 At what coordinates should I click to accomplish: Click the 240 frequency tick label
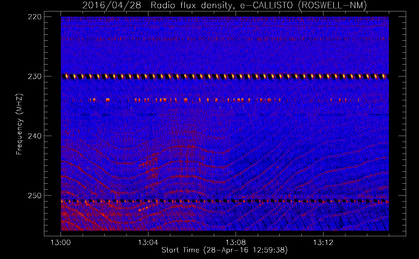click(x=35, y=136)
